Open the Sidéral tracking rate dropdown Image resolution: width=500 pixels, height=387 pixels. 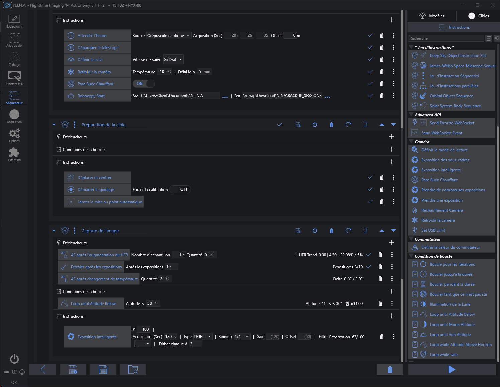coord(173,60)
